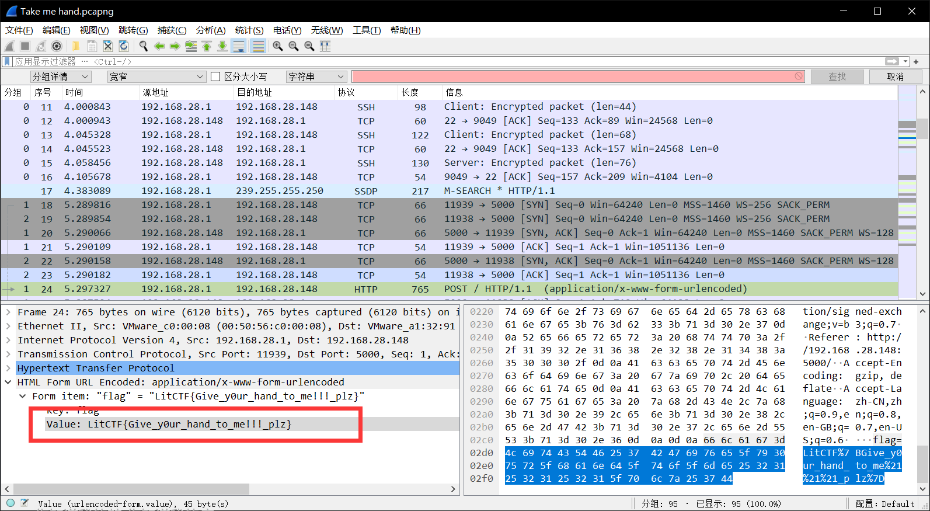
Task: Zoom out on packet text
Action: 294,46
